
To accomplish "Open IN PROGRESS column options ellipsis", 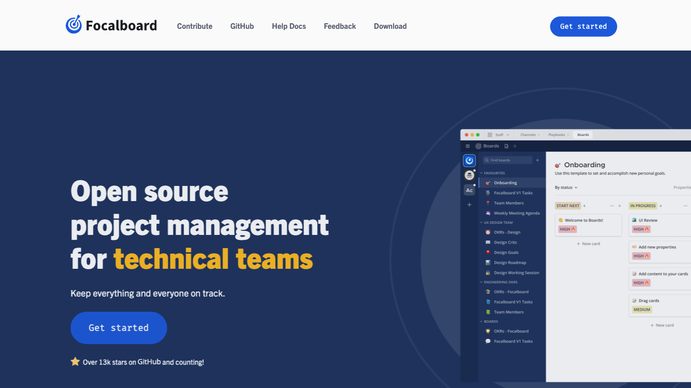I will (x=686, y=206).
